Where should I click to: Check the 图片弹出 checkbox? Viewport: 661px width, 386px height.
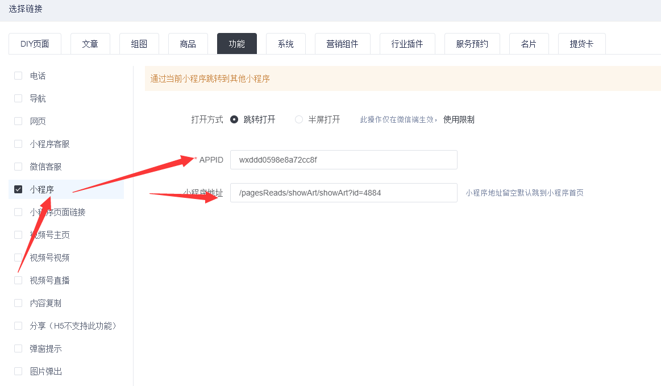18,371
